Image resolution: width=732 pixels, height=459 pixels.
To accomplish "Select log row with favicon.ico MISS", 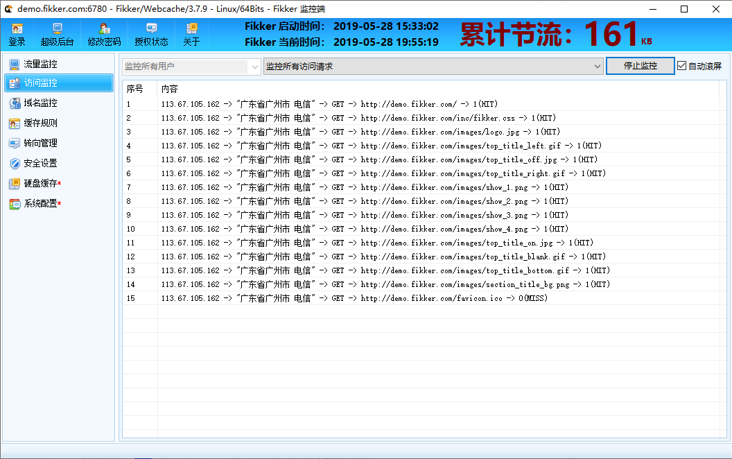I will 421,298.
